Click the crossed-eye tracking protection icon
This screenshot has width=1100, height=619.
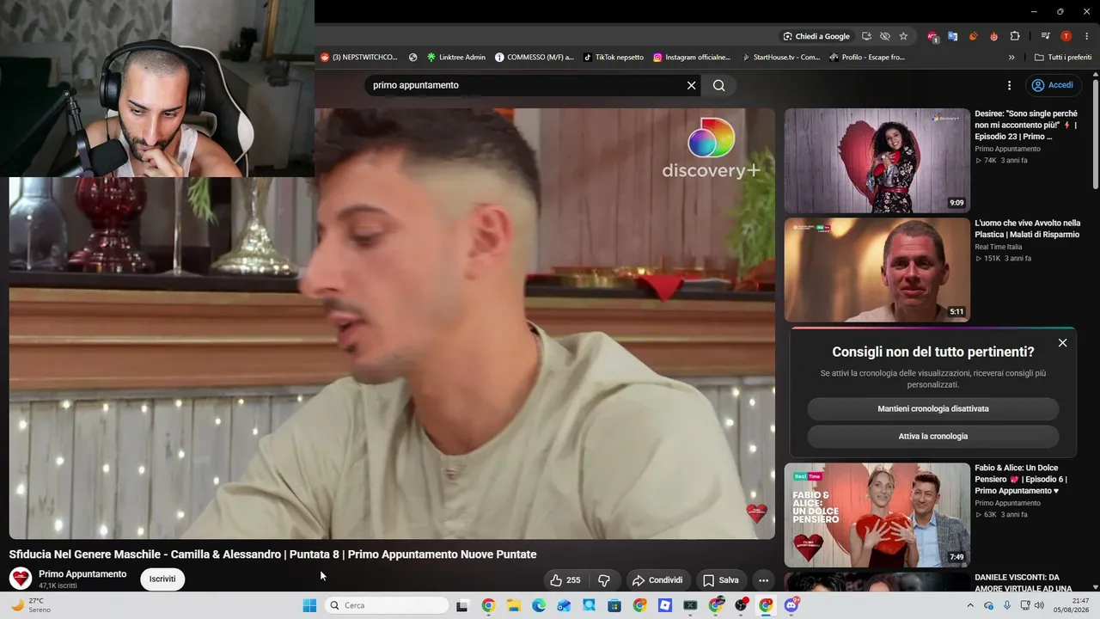[x=885, y=36]
